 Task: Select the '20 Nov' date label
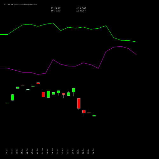tap(42, 151)
